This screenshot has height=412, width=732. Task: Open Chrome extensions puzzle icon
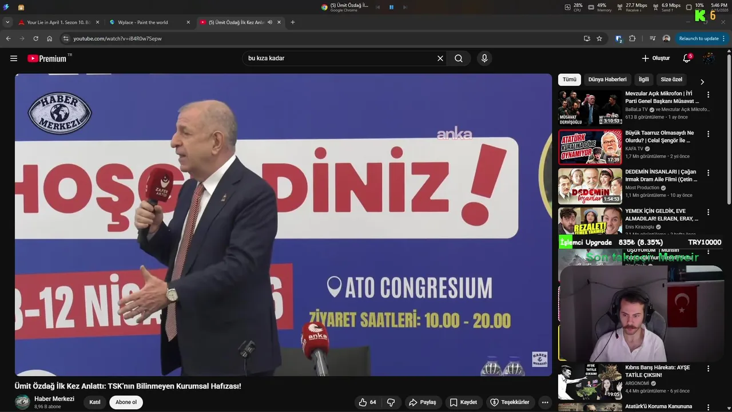pyautogui.click(x=632, y=38)
